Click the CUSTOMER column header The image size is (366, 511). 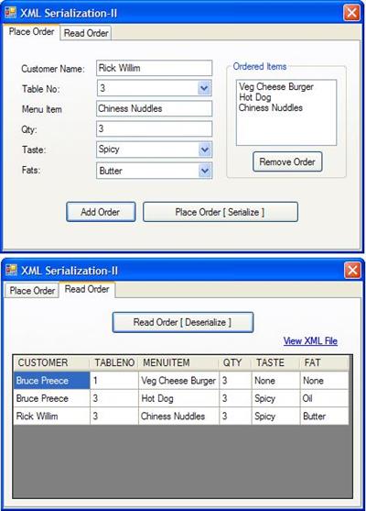click(x=51, y=362)
